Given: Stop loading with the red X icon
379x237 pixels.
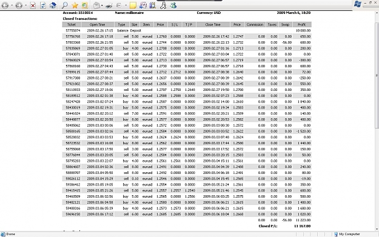Looking at the screenshot, I should [x=33, y=5].
